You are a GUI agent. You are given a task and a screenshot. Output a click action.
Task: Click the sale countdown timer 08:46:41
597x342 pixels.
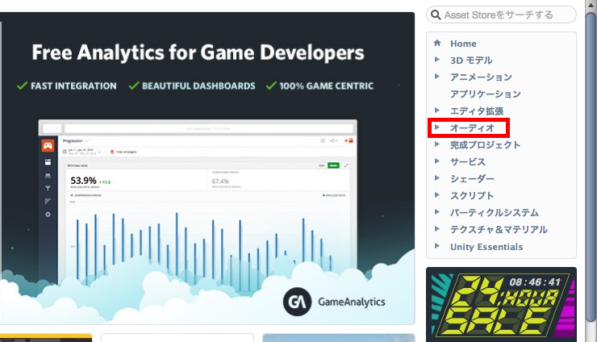[535, 282]
